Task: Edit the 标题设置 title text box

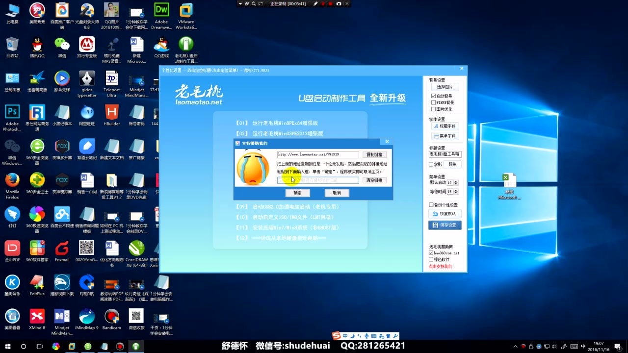Action: [x=445, y=154]
